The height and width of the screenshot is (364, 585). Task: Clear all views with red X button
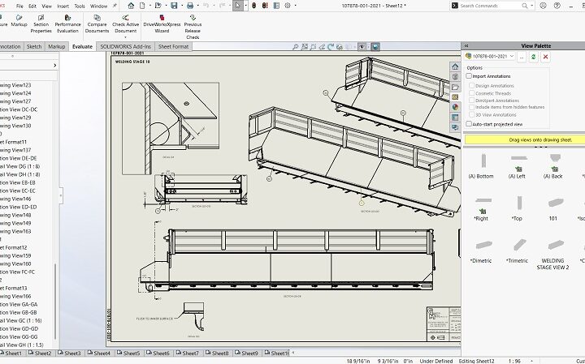tap(545, 57)
